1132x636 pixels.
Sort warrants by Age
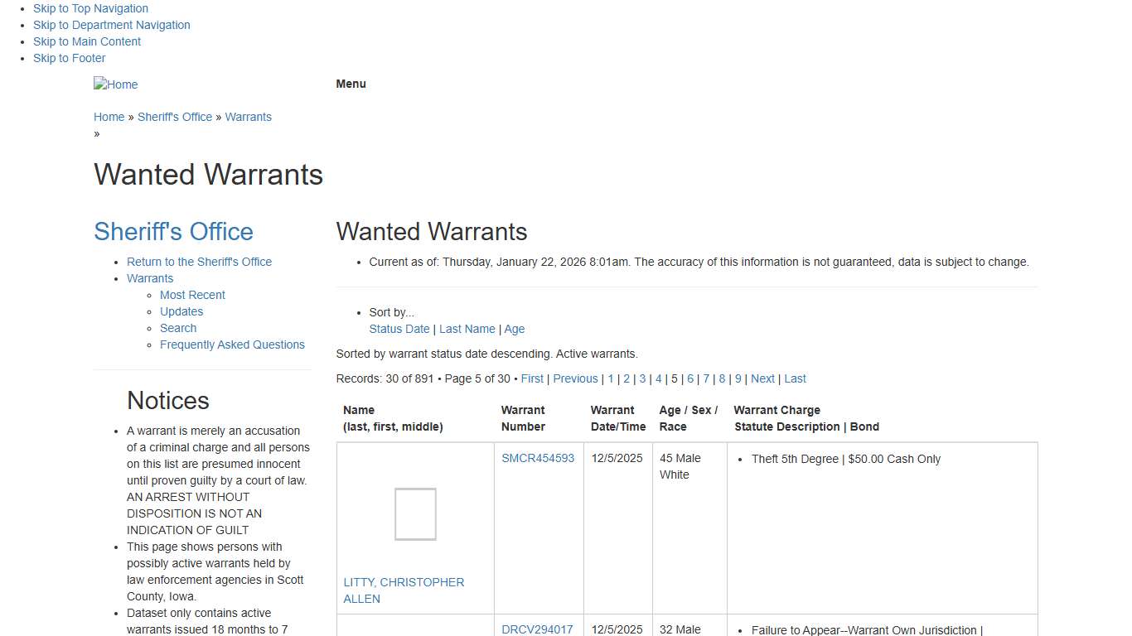(x=514, y=329)
